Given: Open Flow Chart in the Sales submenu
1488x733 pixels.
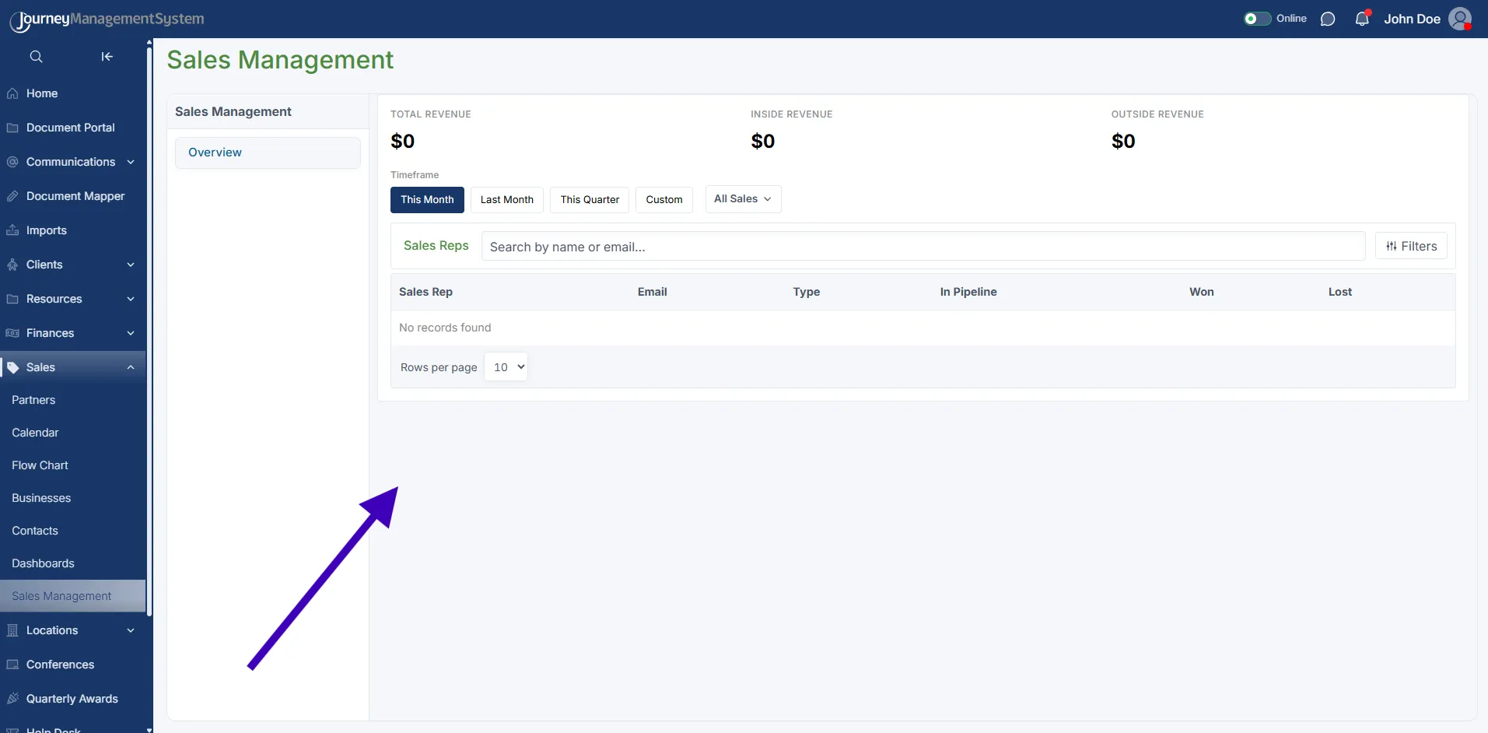Looking at the screenshot, I should (x=40, y=465).
